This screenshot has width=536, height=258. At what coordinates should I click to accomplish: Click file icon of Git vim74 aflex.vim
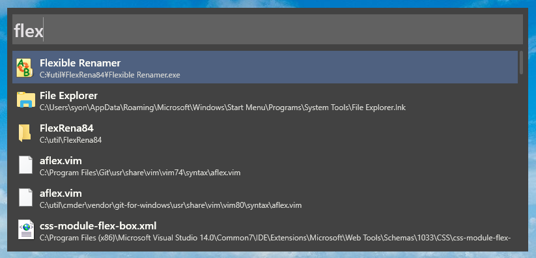click(25, 165)
